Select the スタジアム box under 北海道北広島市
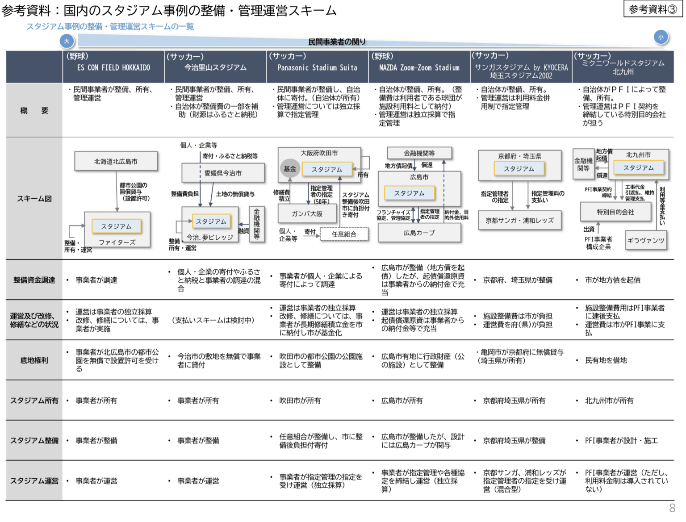The height and width of the screenshot is (522, 686). (117, 226)
